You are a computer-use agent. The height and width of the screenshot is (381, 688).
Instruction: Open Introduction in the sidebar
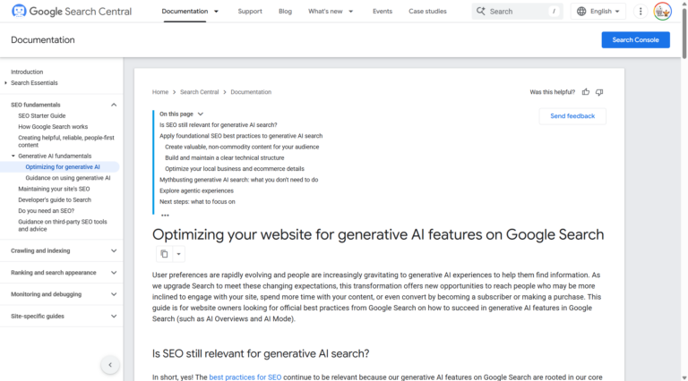pyautogui.click(x=27, y=72)
